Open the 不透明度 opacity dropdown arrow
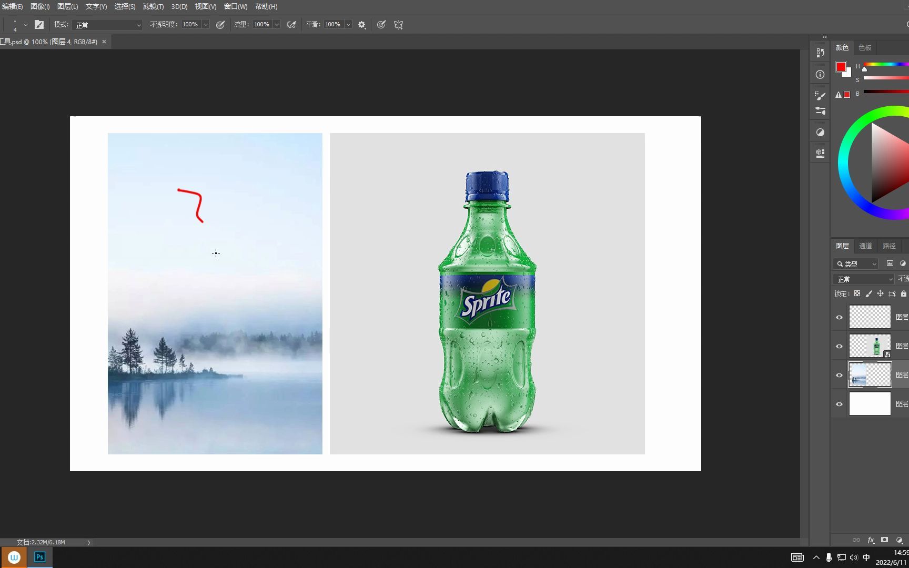Viewport: 909px width, 568px height. (206, 25)
